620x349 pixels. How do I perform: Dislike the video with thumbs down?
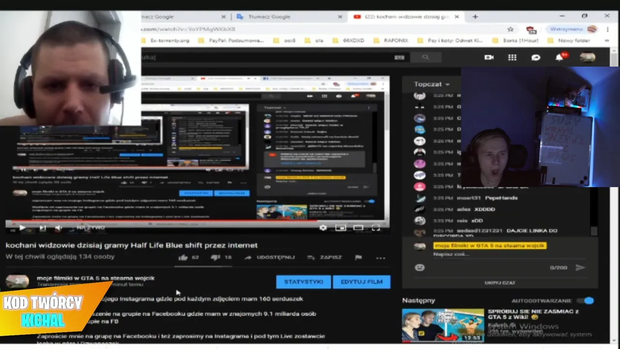pyautogui.click(x=216, y=257)
